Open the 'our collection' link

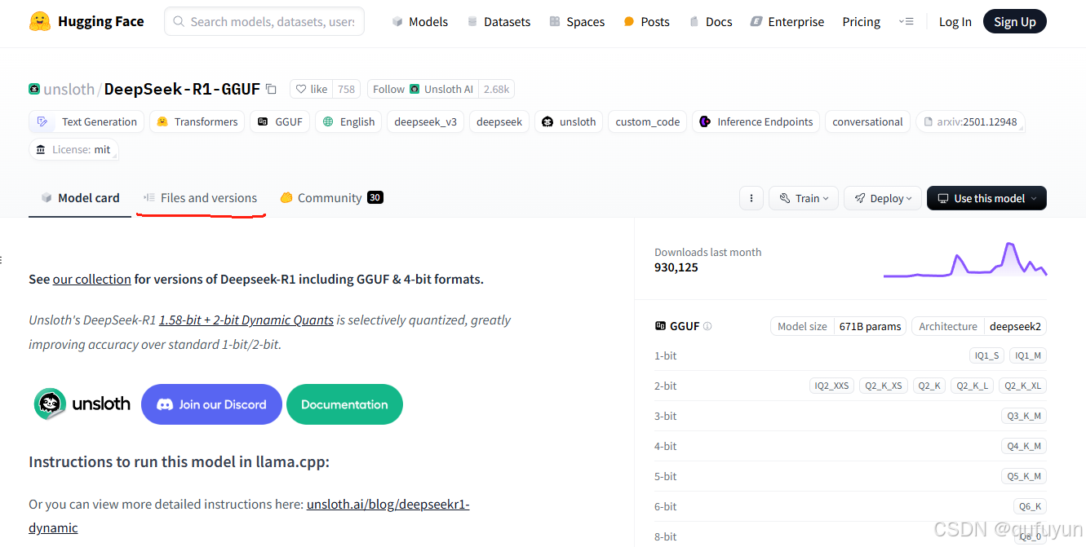(x=91, y=279)
